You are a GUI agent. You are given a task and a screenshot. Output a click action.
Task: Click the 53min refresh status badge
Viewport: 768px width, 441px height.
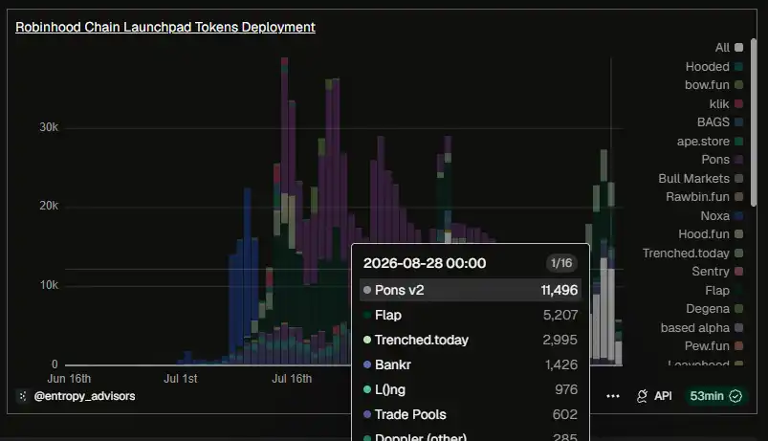point(715,396)
